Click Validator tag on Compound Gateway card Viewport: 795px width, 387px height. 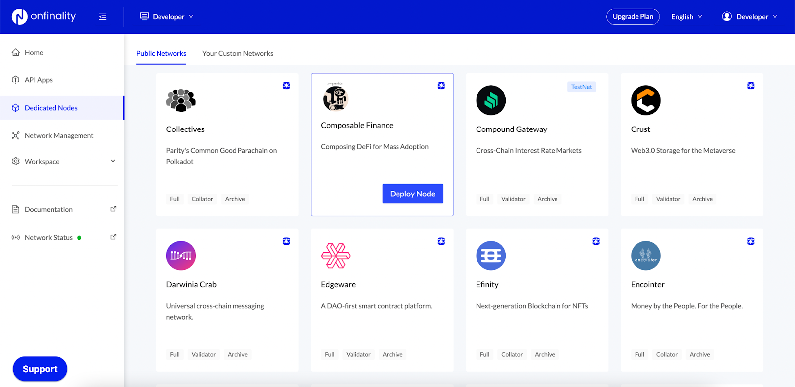[513, 199]
